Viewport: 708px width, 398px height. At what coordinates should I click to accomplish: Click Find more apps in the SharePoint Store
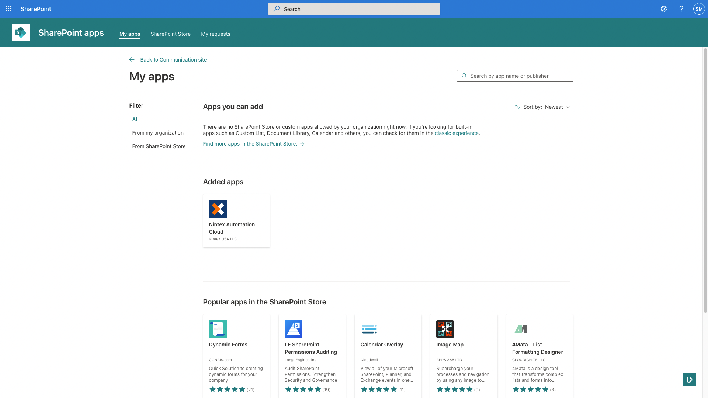tap(250, 144)
